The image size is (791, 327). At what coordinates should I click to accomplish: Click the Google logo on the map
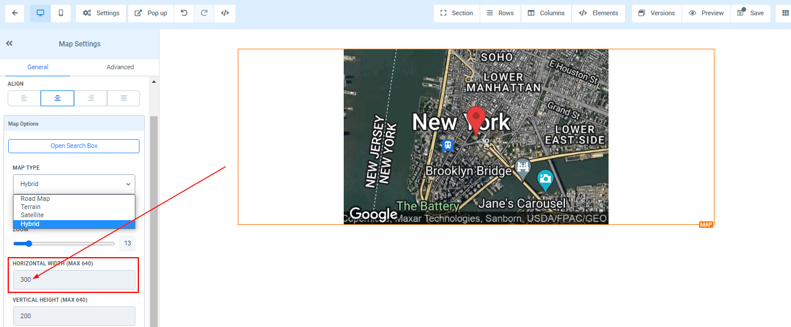point(373,214)
